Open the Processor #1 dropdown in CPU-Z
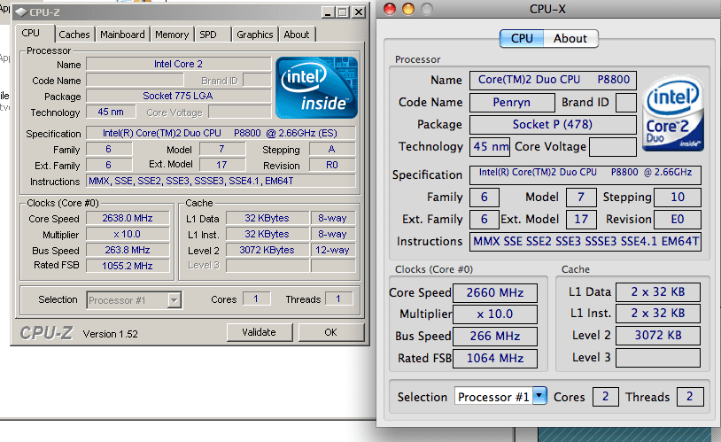The width and height of the screenshot is (721, 442). point(134,300)
